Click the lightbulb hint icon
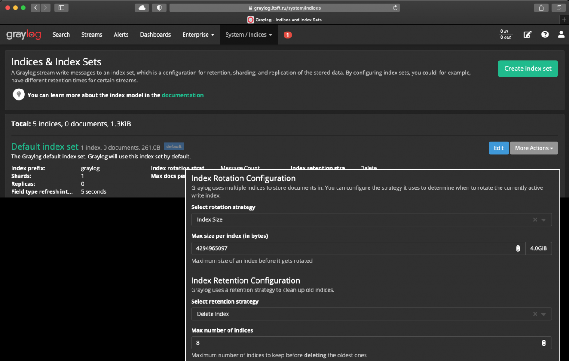 (x=19, y=94)
